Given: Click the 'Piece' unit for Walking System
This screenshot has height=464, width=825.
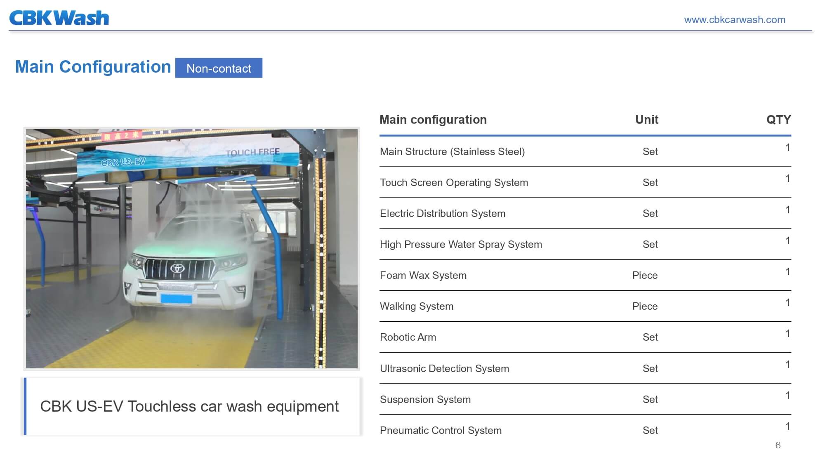Looking at the screenshot, I should pyautogui.click(x=645, y=306).
